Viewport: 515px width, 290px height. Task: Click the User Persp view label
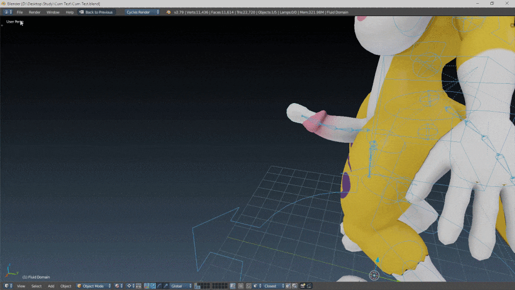(x=15, y=21)
